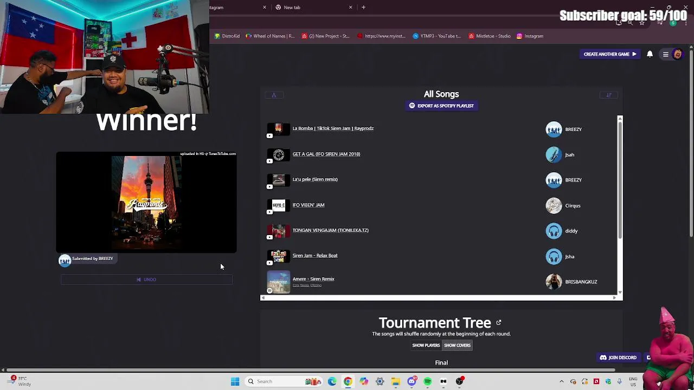Open Settings gear from taskbar
The image size is (694, 390).
(x=380, y=381)
